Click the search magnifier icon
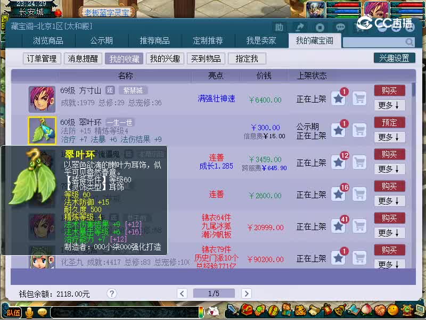This screenshot has height=320, width=426. coord(409,42)
